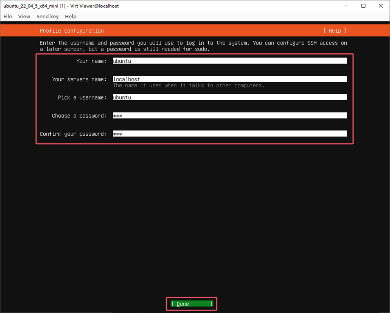Image resolution: width=390 pixels, height=313 pixels.
Task: Focus the Pick a username field
Action: [230, 97]
